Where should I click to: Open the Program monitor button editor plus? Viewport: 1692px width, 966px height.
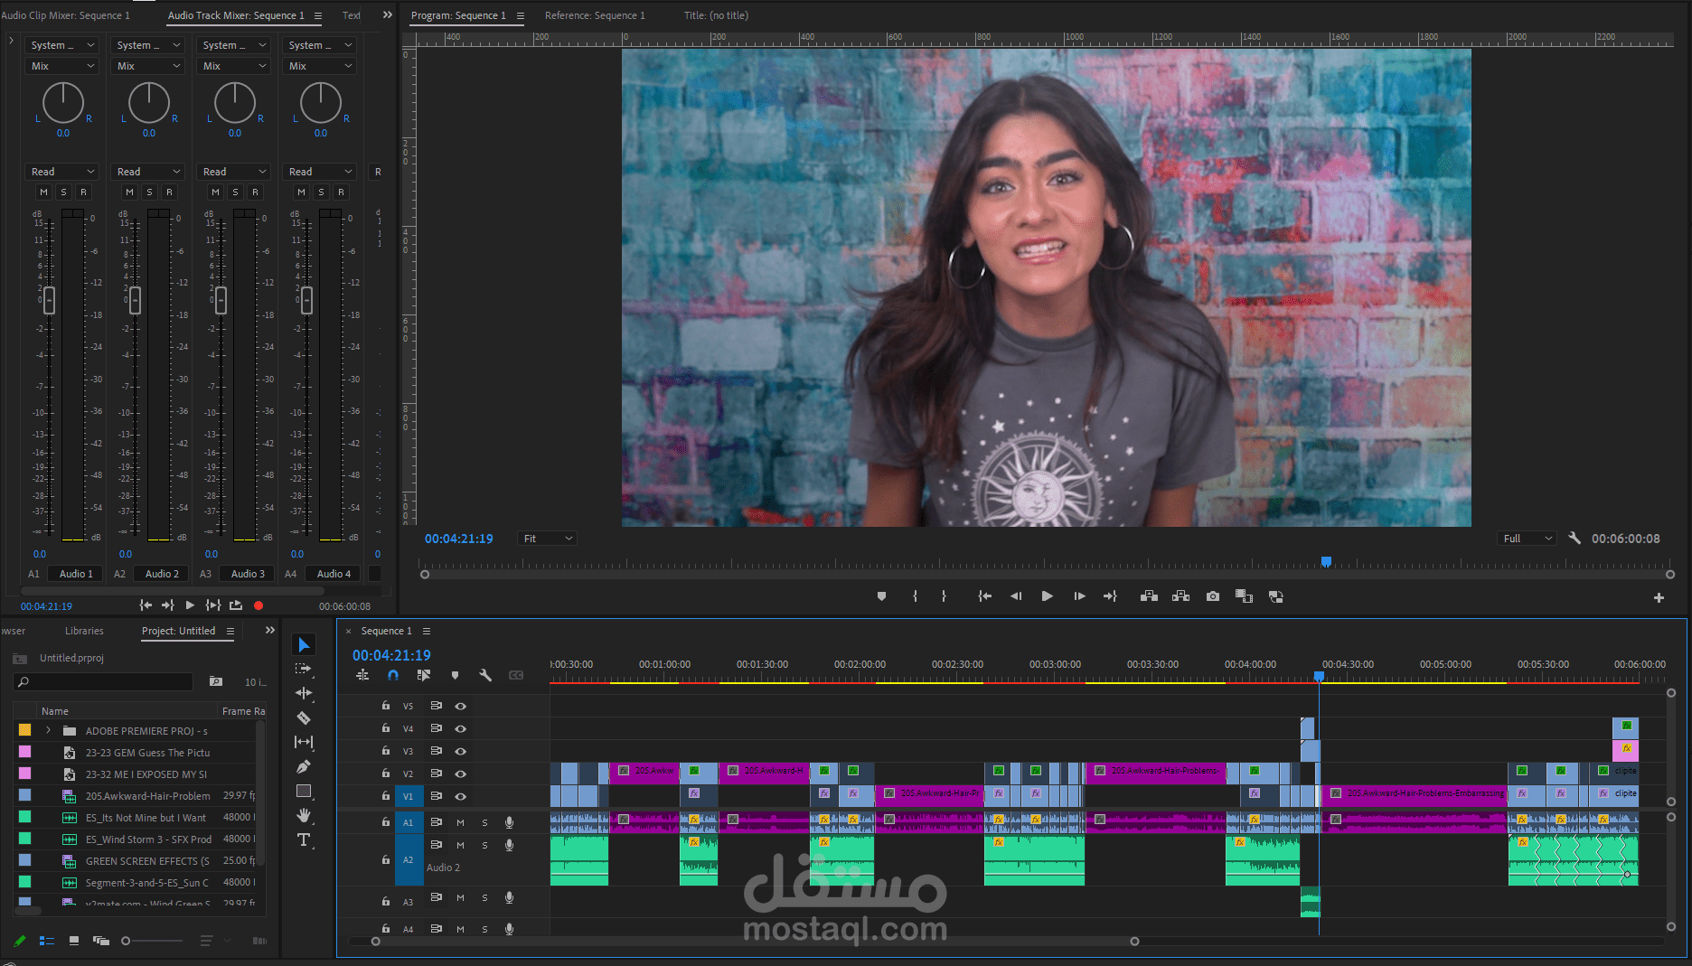1659,597
